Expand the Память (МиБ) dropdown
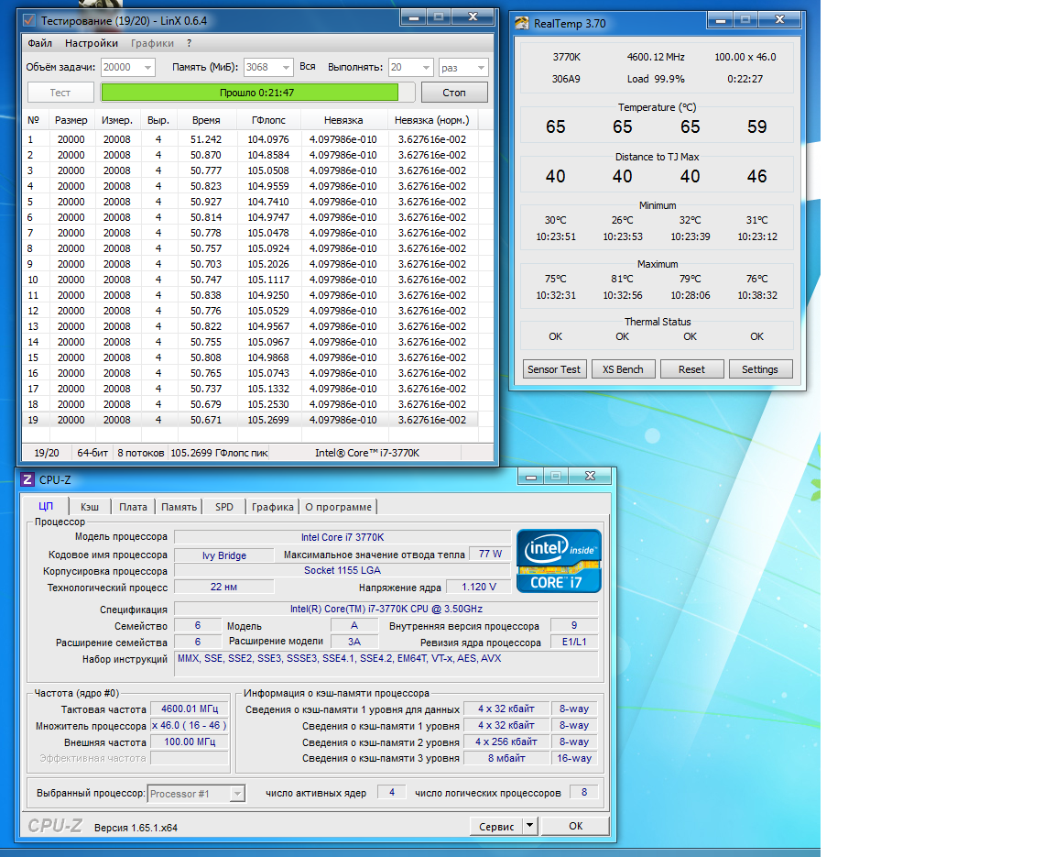This screenshot has width=1055, height=857. [x=286, y=67]
